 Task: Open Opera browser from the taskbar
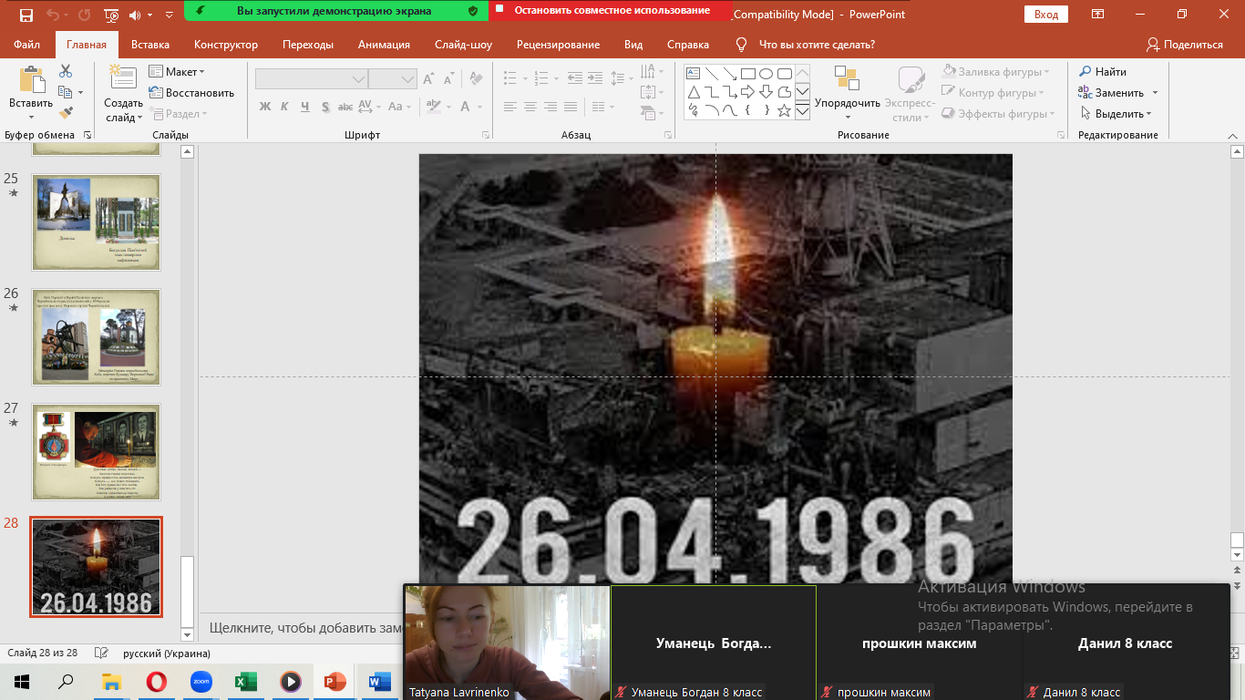coord(157,681)
